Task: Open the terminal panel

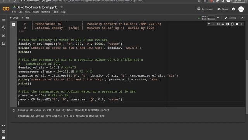Action: click(3, 138)
